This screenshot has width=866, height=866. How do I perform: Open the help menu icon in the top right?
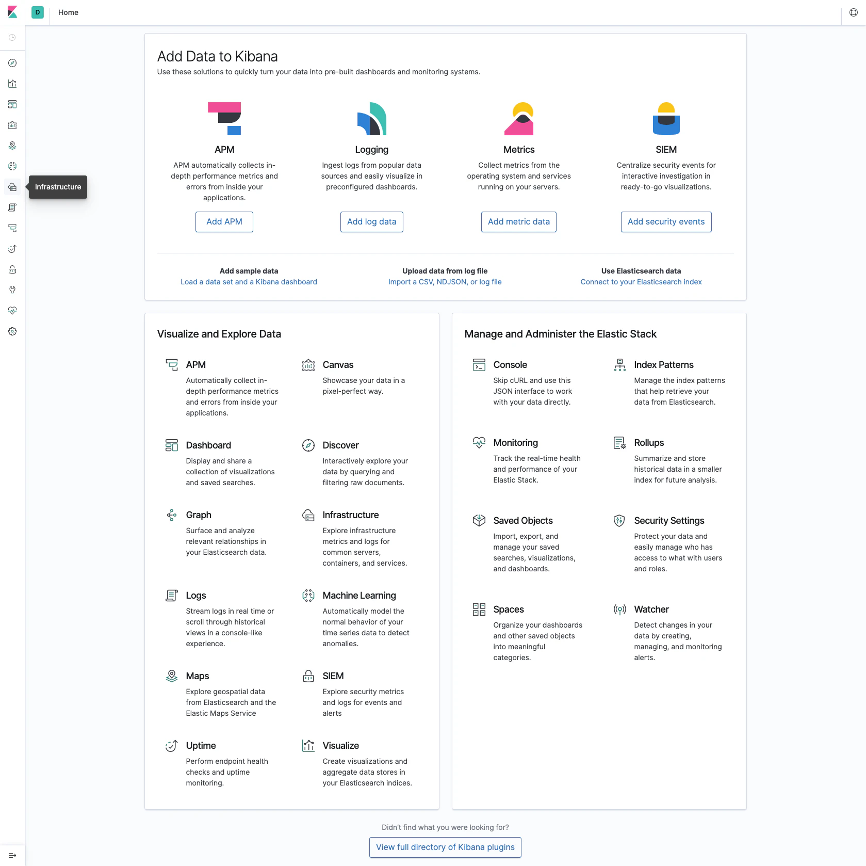[x=854, y=12]
